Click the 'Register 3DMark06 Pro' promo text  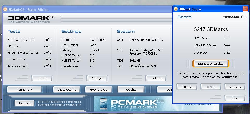click(x=60, y=104)
